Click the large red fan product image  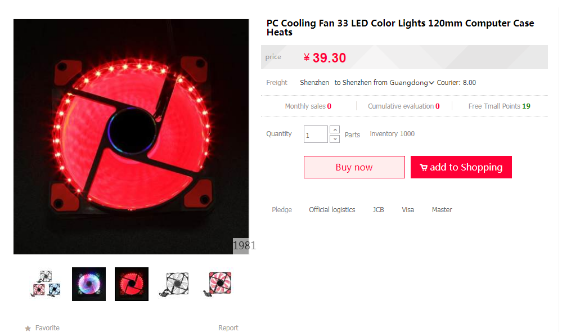pos(131,137)
